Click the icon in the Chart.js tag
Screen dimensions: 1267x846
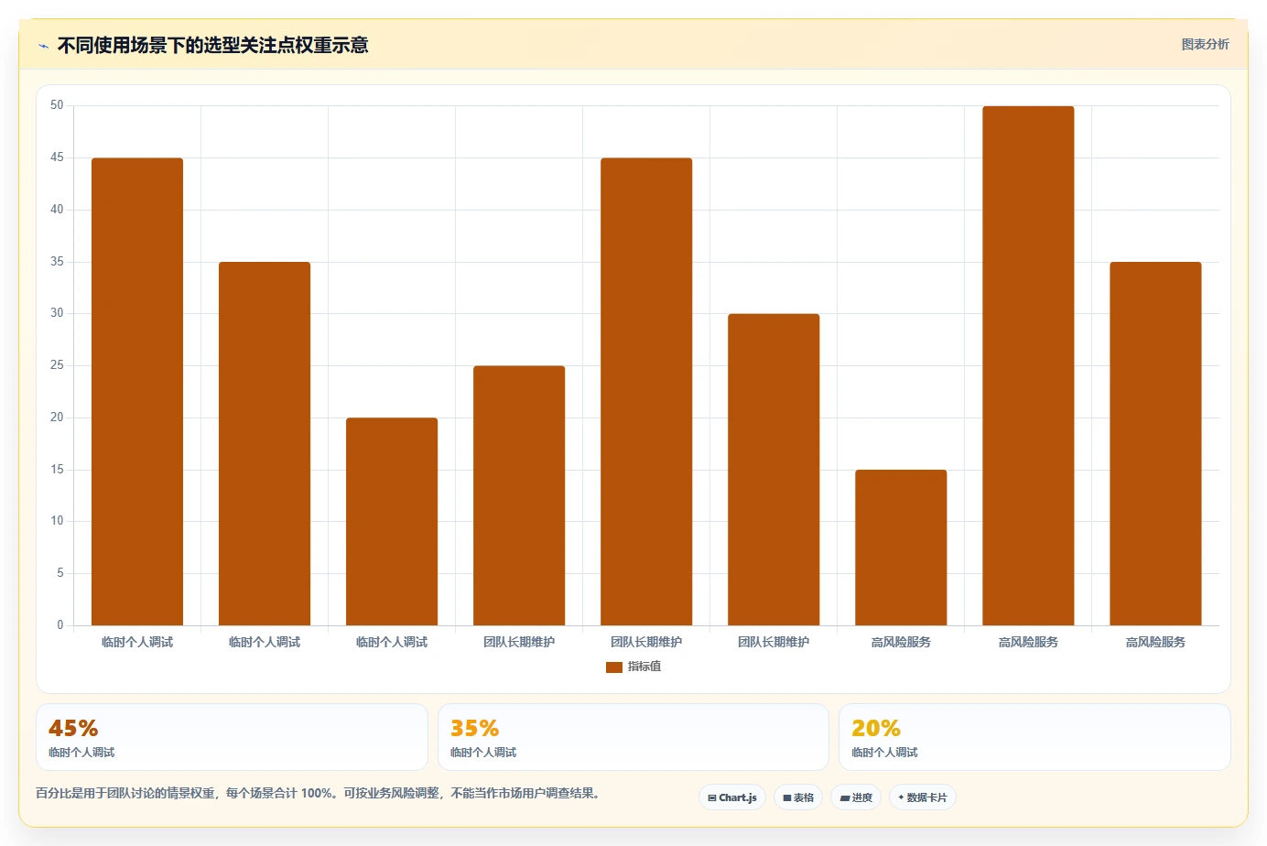coord(712,798)
